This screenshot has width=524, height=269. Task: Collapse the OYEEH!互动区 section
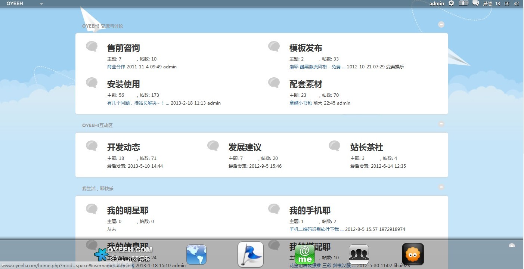click(x=441, y=124)
